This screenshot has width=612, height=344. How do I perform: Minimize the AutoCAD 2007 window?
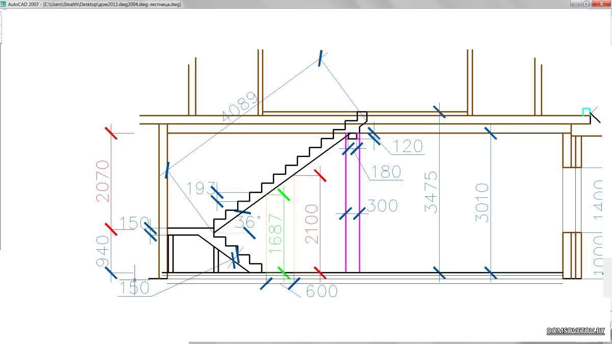click(575, 4)
